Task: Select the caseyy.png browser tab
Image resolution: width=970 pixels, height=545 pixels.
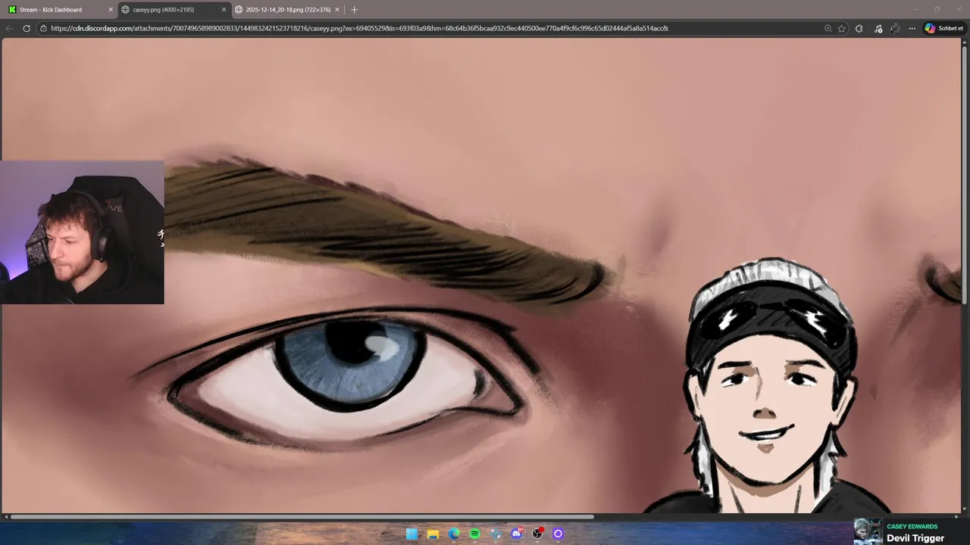Action: click(173, 10)
